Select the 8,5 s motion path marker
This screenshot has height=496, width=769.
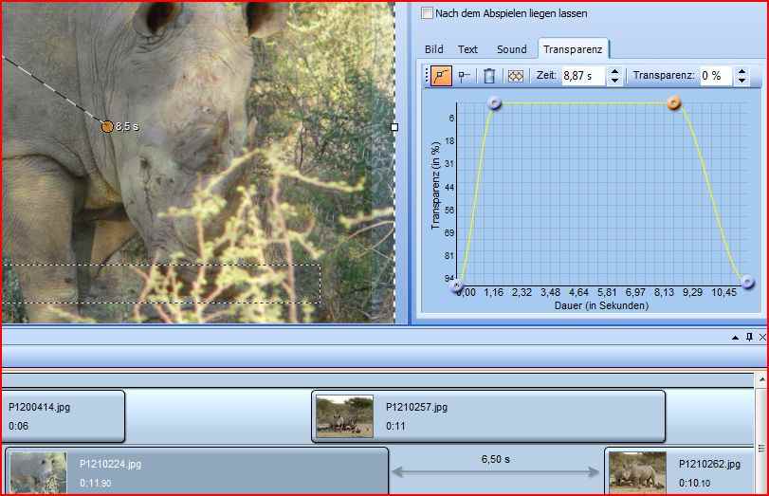pyautogui.click(x=107, y=126)
